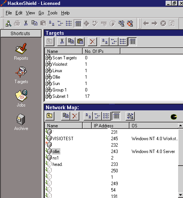Toggle list view in main toolbar
Screen dimensions: 183x198
(69, 23)
